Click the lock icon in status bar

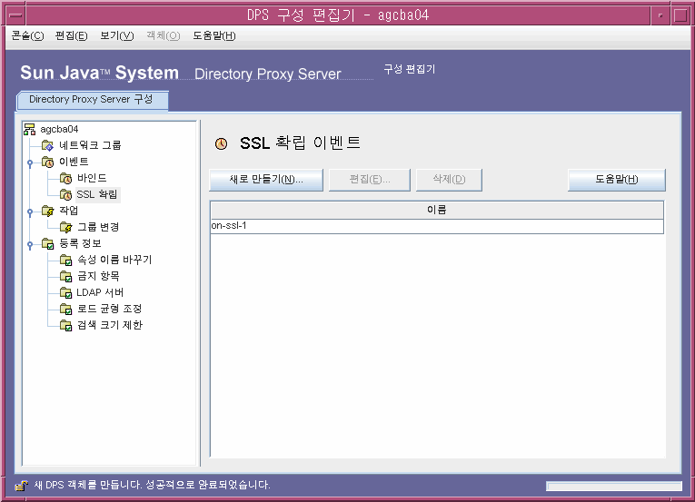21,486
